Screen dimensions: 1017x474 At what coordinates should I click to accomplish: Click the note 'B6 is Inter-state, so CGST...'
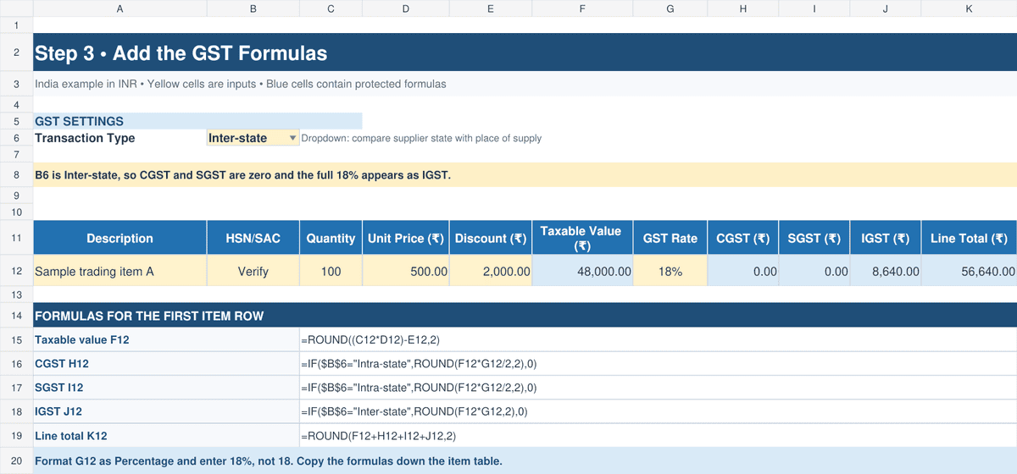pyautogui.click(x=242, y=175)
